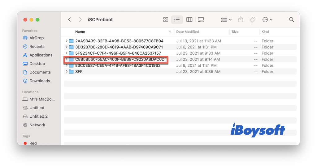Screen dimensions: 317x168
Task: Click the Share toolbar icon
Action: pos(241,19)
